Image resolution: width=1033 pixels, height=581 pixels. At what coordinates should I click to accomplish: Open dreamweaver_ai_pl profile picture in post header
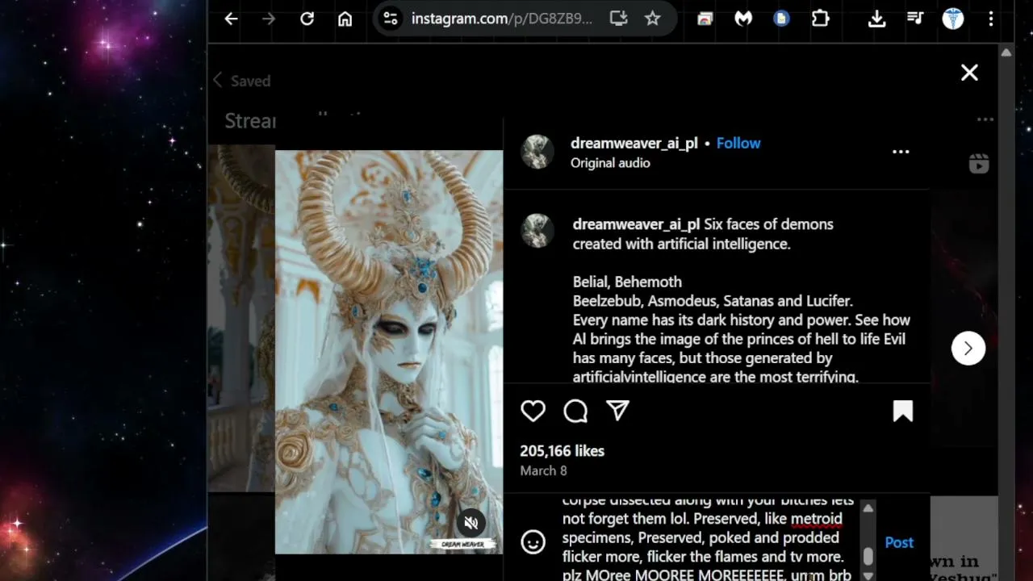(537, 152)
